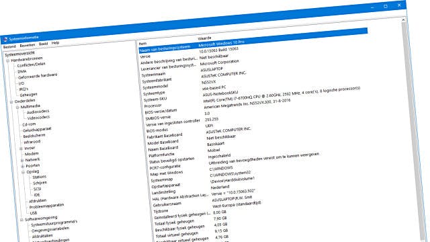Viewport: 430px width, 242px height.
Task: Click the PCR7-configuratie row label
Action: pos(165,167)
